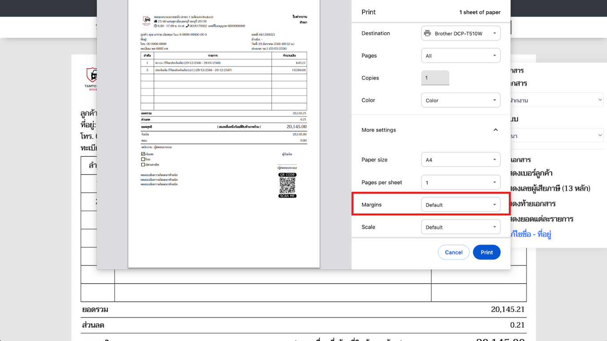This screenshot has width=607, height=341.
Task: Open first document type dropdown in background panel
Action: click(x=558, y=100)
